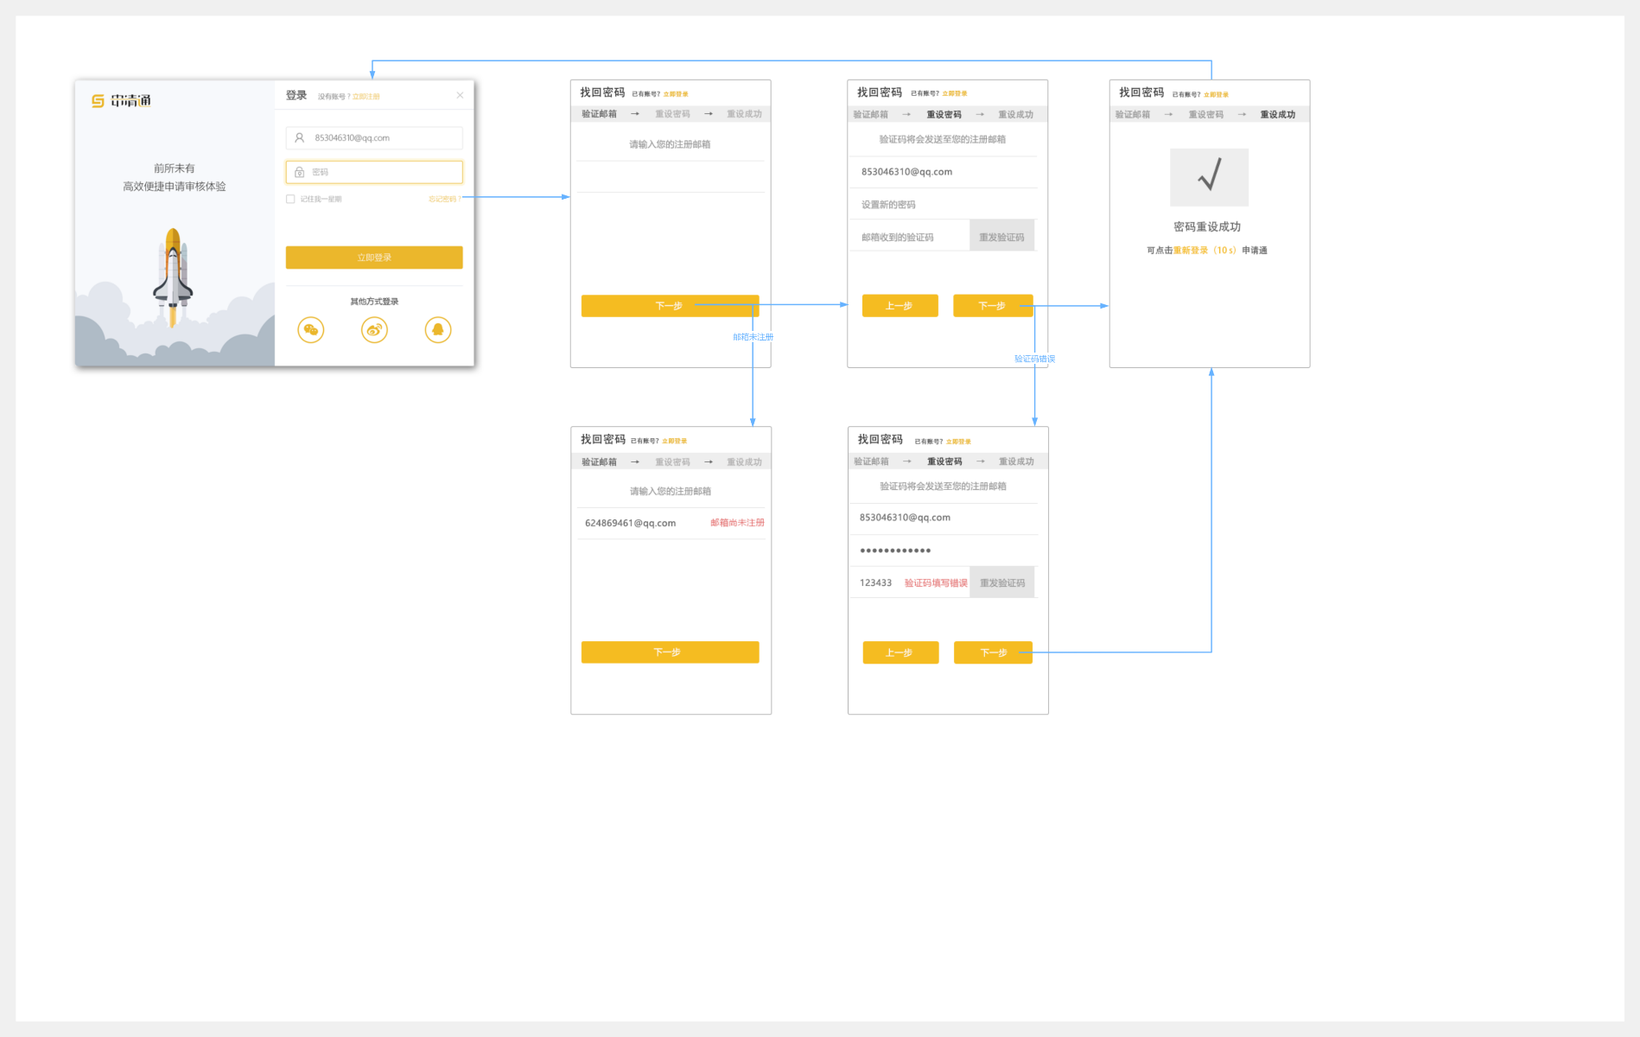The height and width of the screenshot is (1037, 1640).
Task: Click the WeChat login icon
Action: 311,330
